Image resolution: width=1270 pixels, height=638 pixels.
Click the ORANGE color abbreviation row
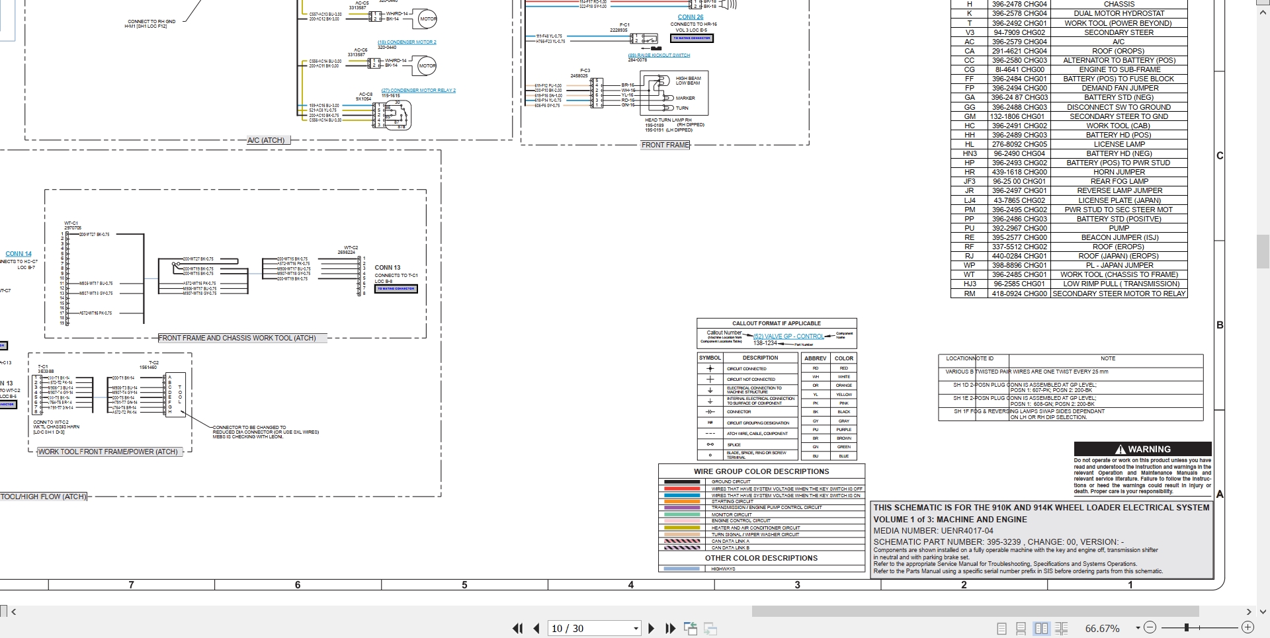[829, 385]
